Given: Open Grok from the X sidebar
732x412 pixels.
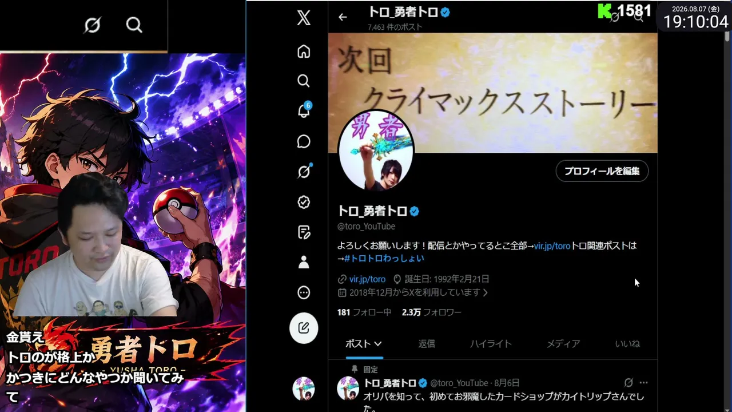Looking at the screenshot, I should click(304, 171).
